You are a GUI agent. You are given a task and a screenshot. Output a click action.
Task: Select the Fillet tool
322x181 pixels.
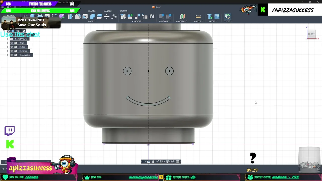pyautogui.click(x=78, y=17)
